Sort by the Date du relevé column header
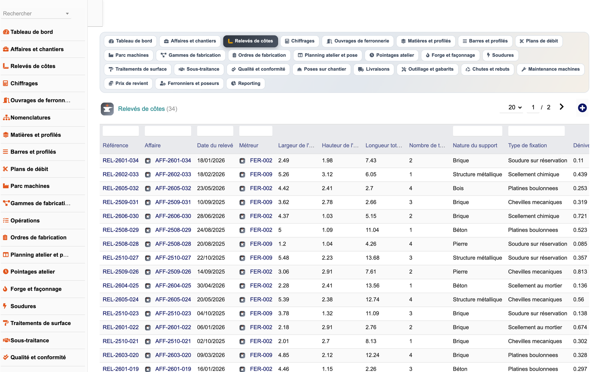Viewport: 602px width, 372px height. click(x=215, y=146)
